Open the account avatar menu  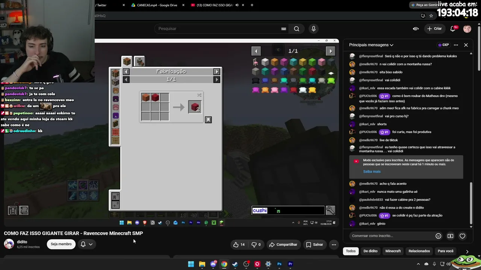[x=467, y=29]
